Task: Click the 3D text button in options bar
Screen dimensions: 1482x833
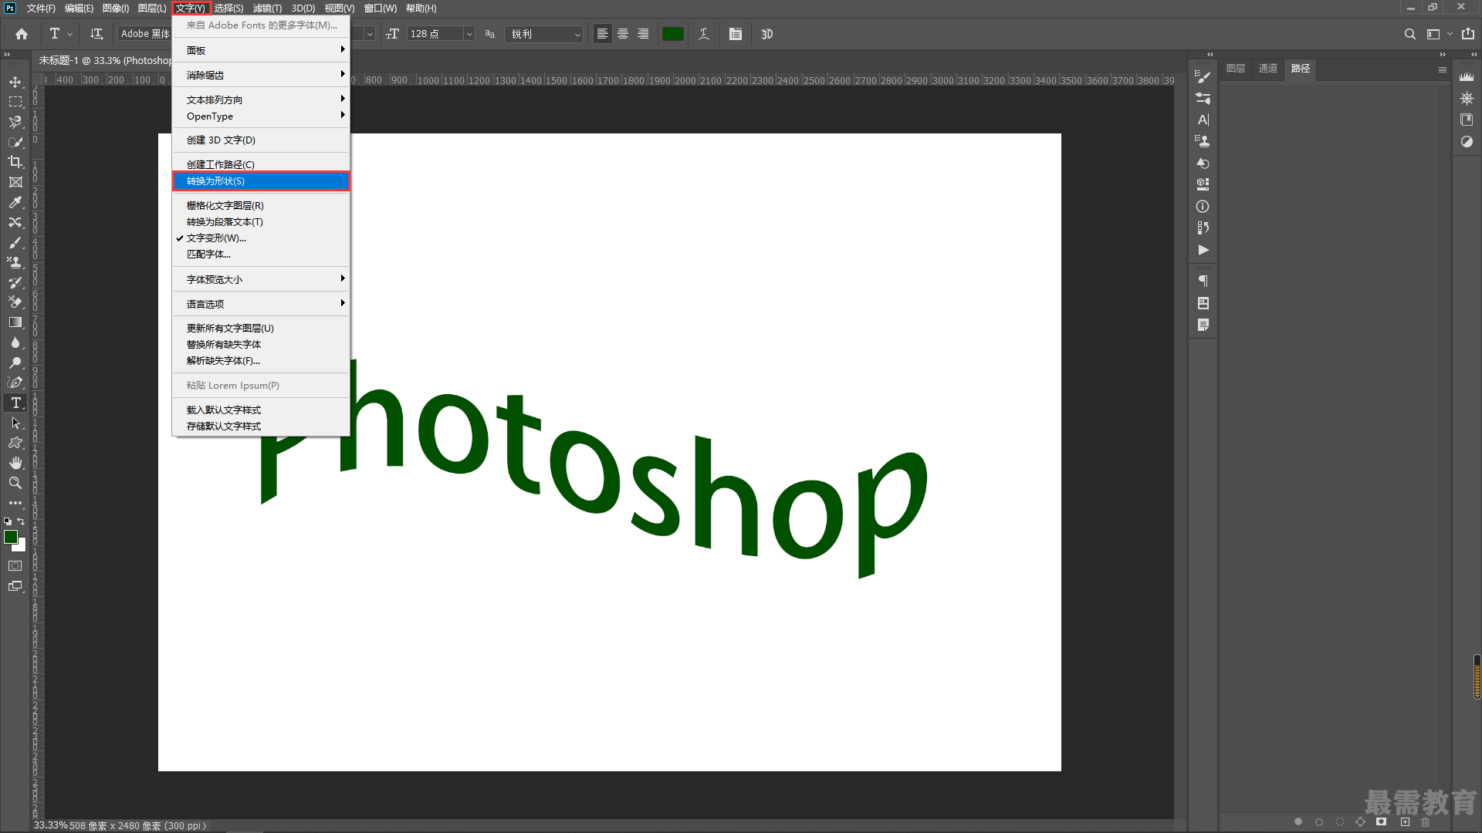Action: tap(766, 34)
